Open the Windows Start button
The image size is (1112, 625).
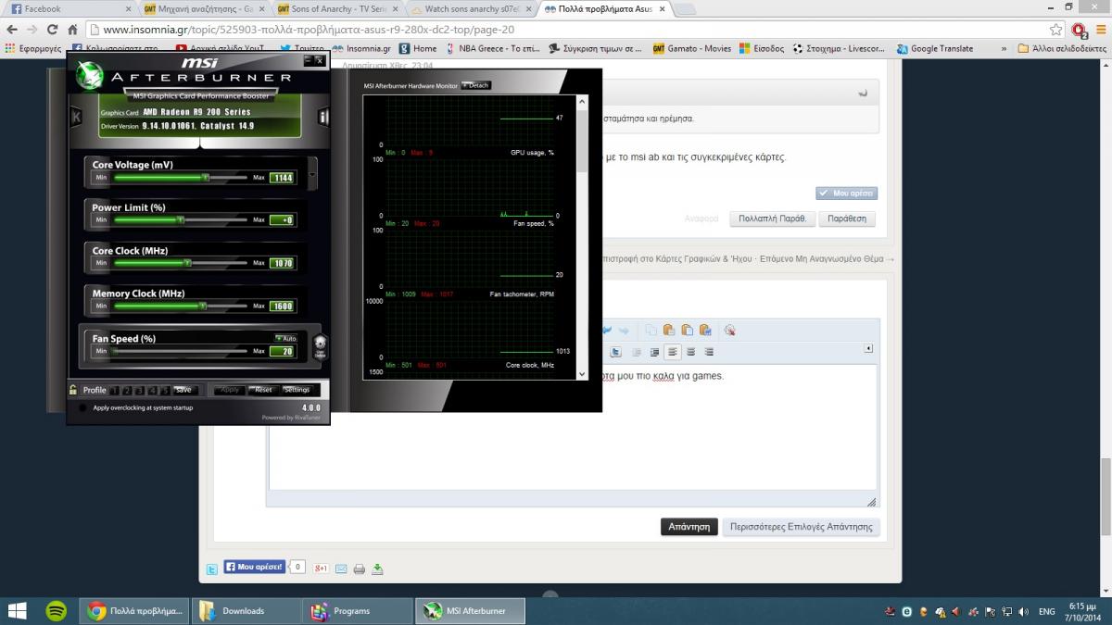coord(17,611)
